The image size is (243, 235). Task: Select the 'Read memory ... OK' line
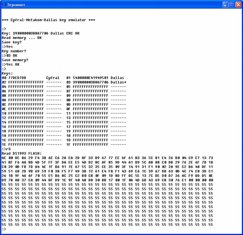point(22,38)
